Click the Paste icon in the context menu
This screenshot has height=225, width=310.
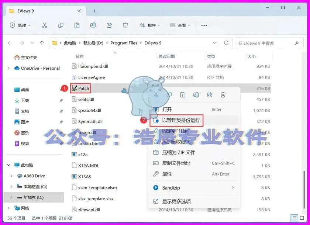183,95
